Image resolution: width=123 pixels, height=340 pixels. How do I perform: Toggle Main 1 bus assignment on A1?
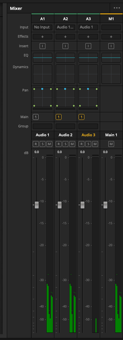click(x=36, y=117)
